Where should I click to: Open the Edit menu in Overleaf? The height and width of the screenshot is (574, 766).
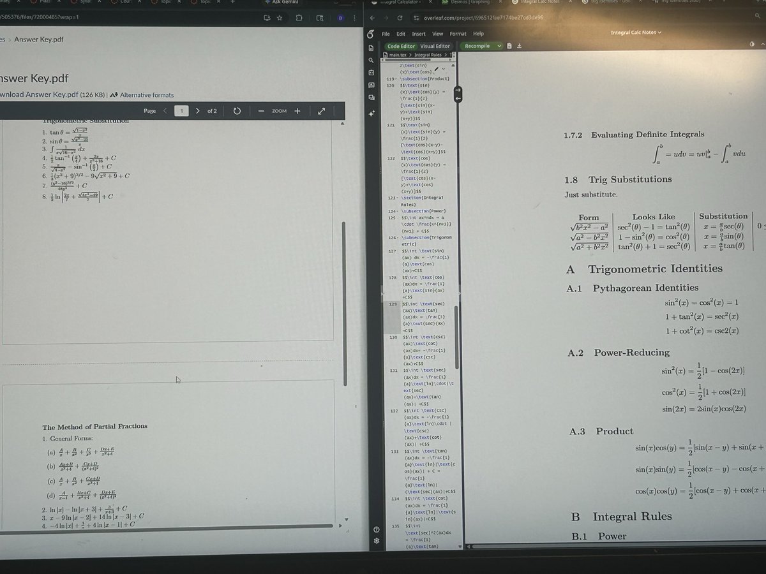(401, 34)
